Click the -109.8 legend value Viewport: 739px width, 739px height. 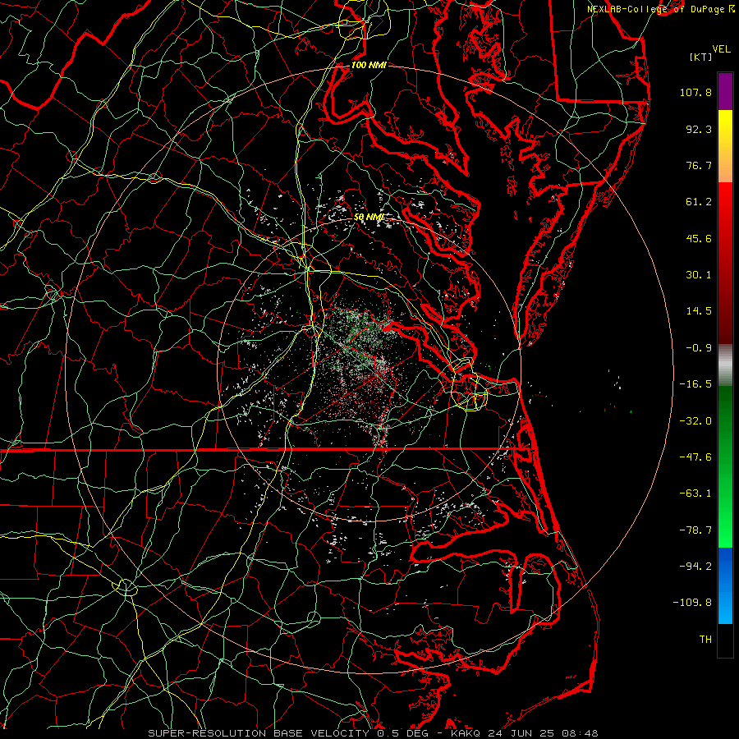tap(692, 603)
